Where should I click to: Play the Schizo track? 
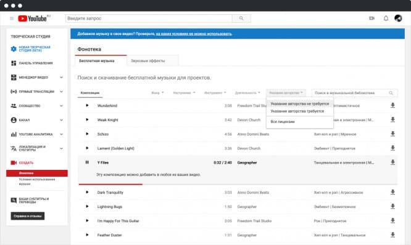click(x=87, y=134)
